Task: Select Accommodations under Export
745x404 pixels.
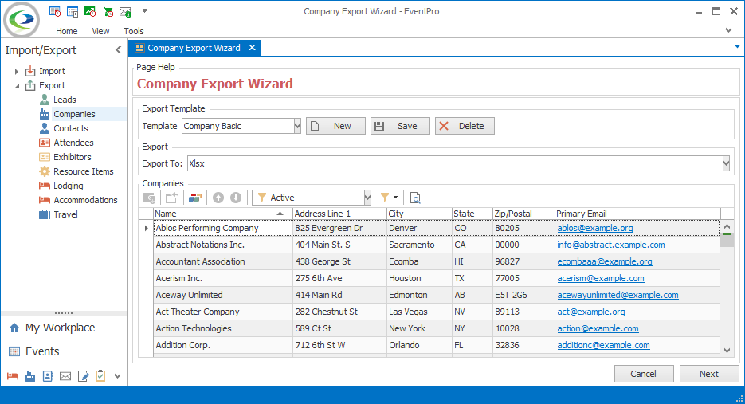Action: tap(85, 200)
